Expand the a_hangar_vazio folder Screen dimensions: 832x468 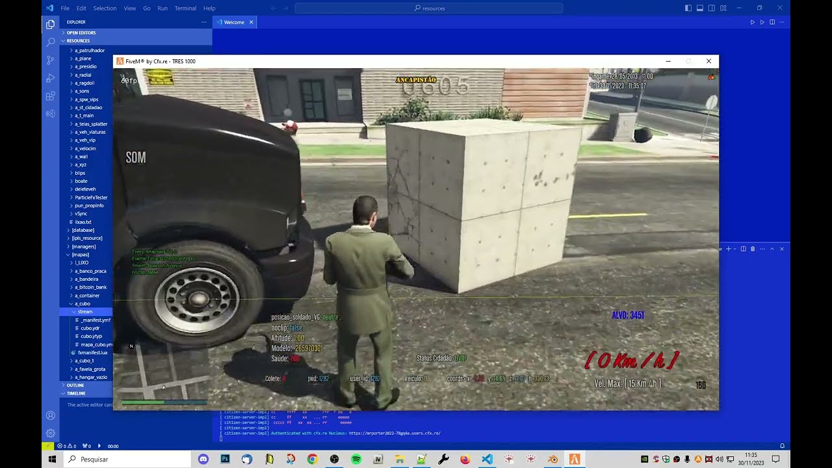pyautogui.click(x=86, y=377)
